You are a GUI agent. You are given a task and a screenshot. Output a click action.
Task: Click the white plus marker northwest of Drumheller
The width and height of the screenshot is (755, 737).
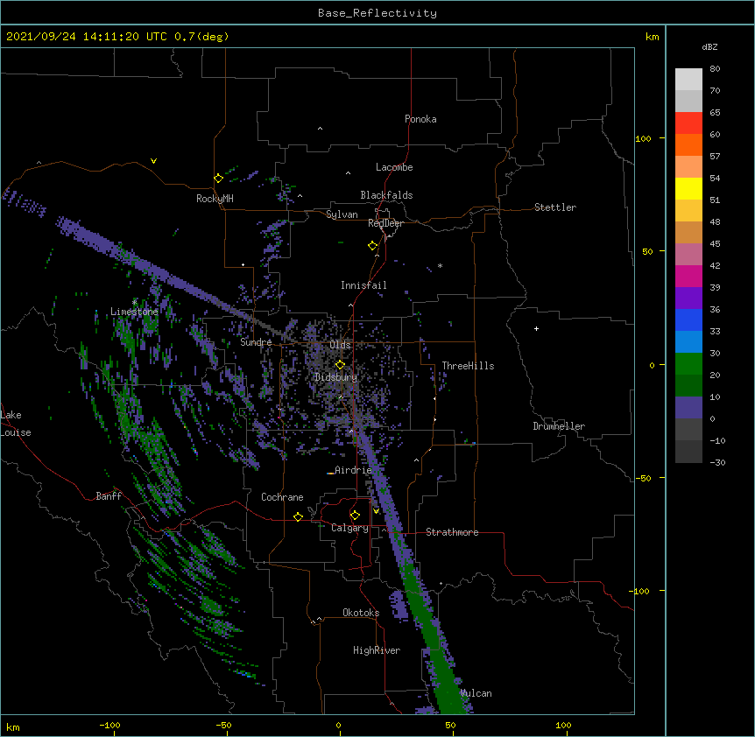coord(536,328)
